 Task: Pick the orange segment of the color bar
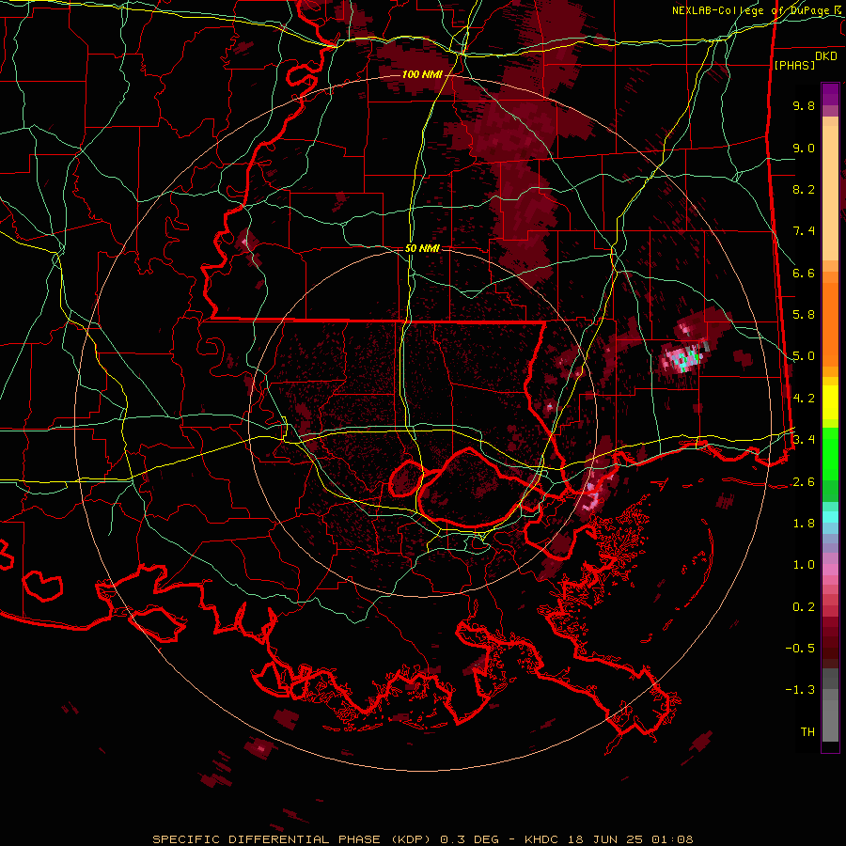point(830,319)
